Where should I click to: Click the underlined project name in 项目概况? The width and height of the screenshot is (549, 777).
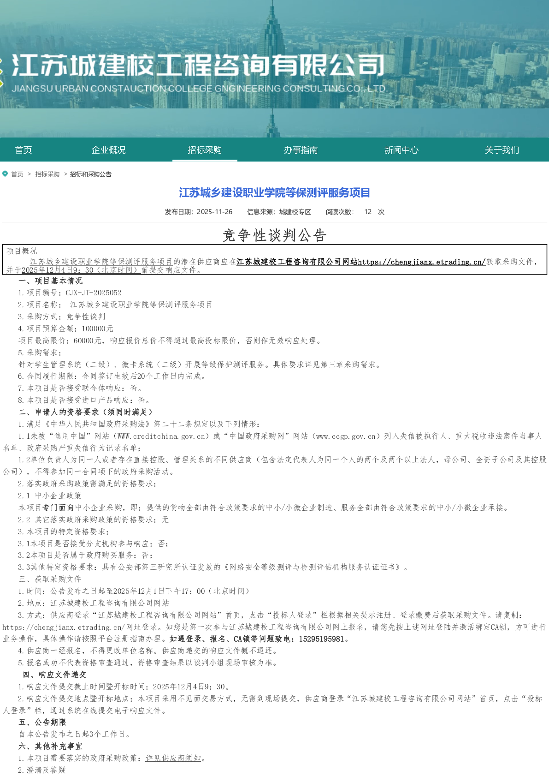pyautogui.click(x=101, y=262)
